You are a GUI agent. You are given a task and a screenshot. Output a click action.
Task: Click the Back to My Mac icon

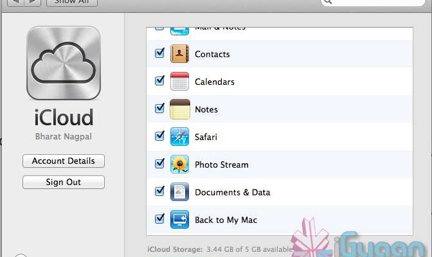coord(179,220)
